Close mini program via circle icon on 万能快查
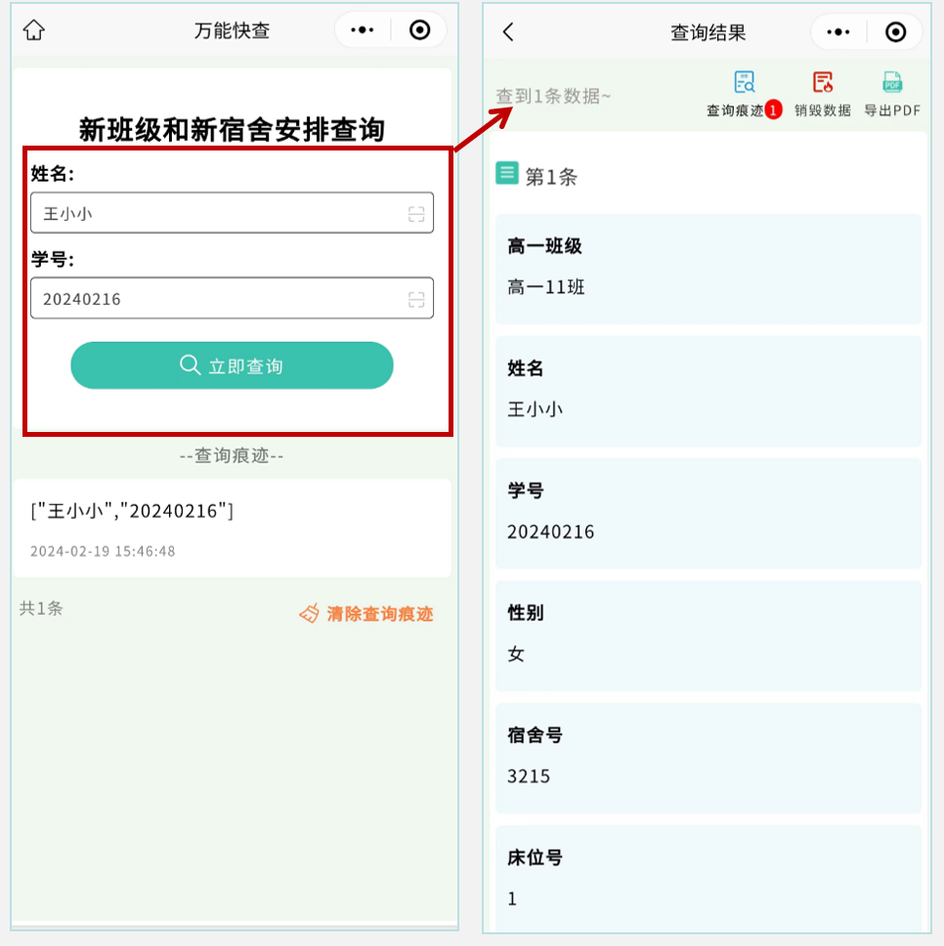 [419, 29]
